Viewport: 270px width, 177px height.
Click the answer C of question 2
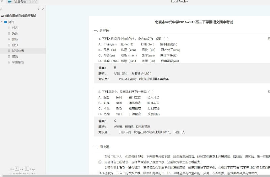pyautogui.click(x=115, y=121)
